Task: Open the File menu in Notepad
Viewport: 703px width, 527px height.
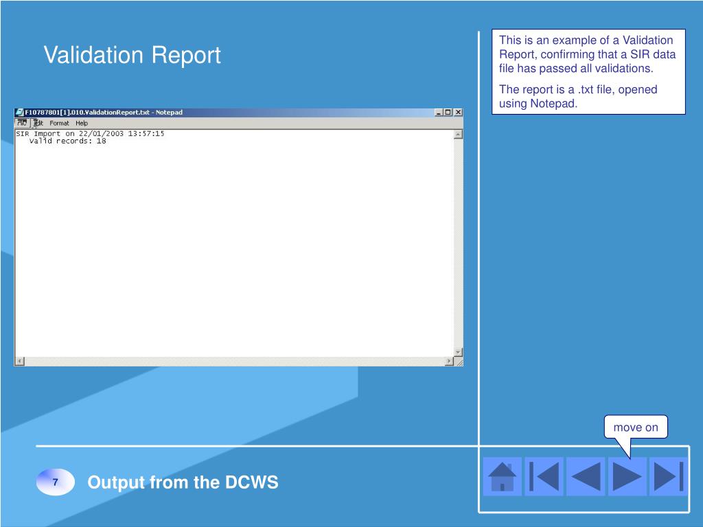Action: pyautogui.click(x=22, y=123)
